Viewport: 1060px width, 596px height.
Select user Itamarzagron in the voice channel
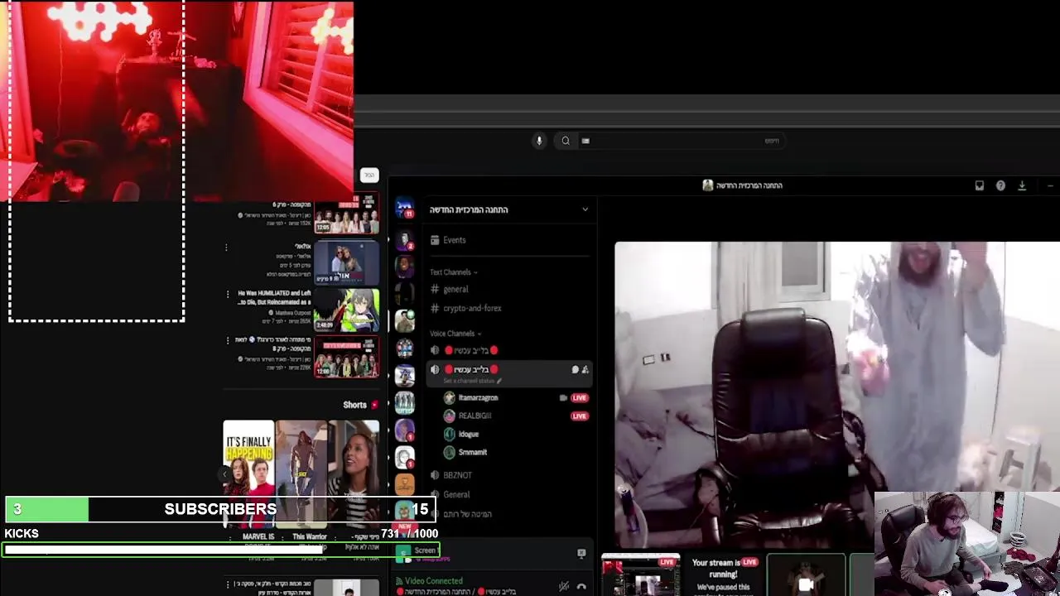(x=478, y=398)
